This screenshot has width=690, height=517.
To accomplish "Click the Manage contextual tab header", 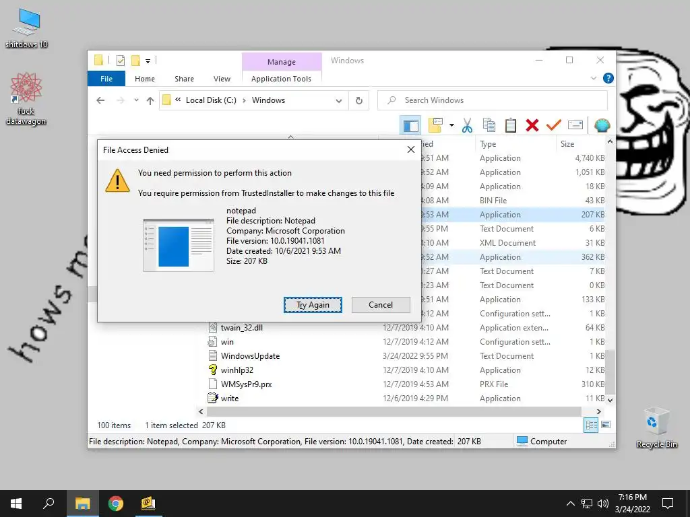I will coord(282,62).
